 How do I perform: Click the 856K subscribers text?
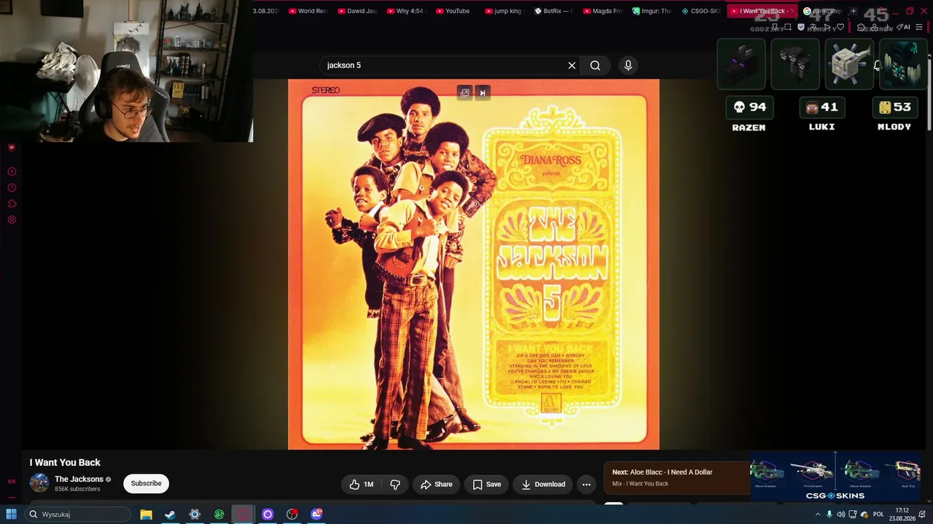77,489
